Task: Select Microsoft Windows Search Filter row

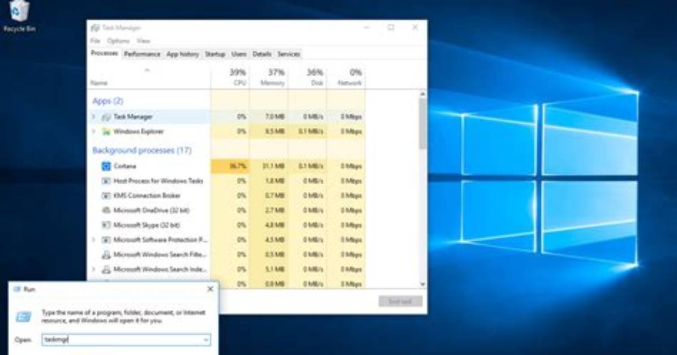Action: (x=226, y=255)
